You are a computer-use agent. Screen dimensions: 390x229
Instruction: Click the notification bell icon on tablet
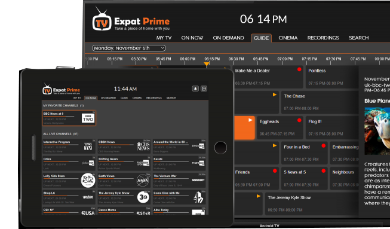pyautogui.click(x=195, y=88)
